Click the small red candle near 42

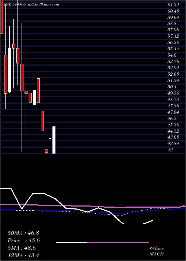46,151
